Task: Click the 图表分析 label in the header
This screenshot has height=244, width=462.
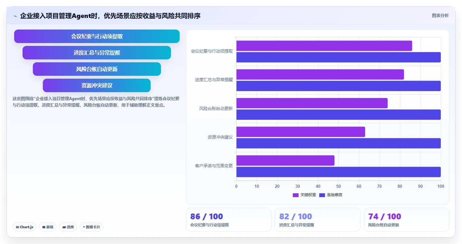Action: pyautogui.click(x=440, y=16)
